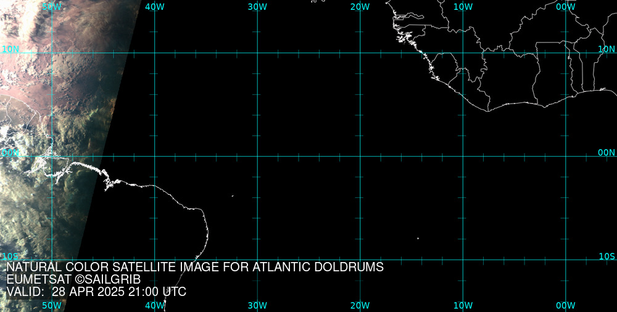Click the "10W" longitude label along the bottom edge

click(463, 305)
